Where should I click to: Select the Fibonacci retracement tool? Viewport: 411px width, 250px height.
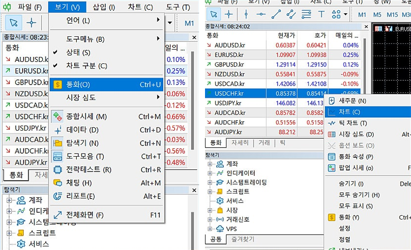pos(306,14)
